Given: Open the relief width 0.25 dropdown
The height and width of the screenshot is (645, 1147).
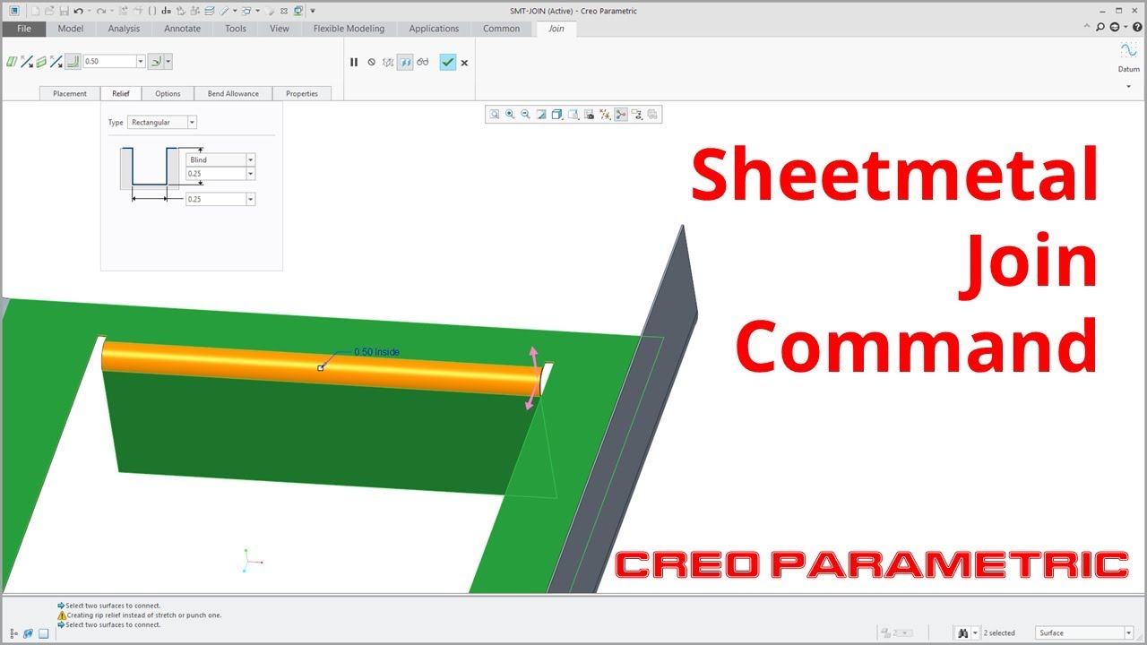Looking at the screenshot, I should click(250, 199).
